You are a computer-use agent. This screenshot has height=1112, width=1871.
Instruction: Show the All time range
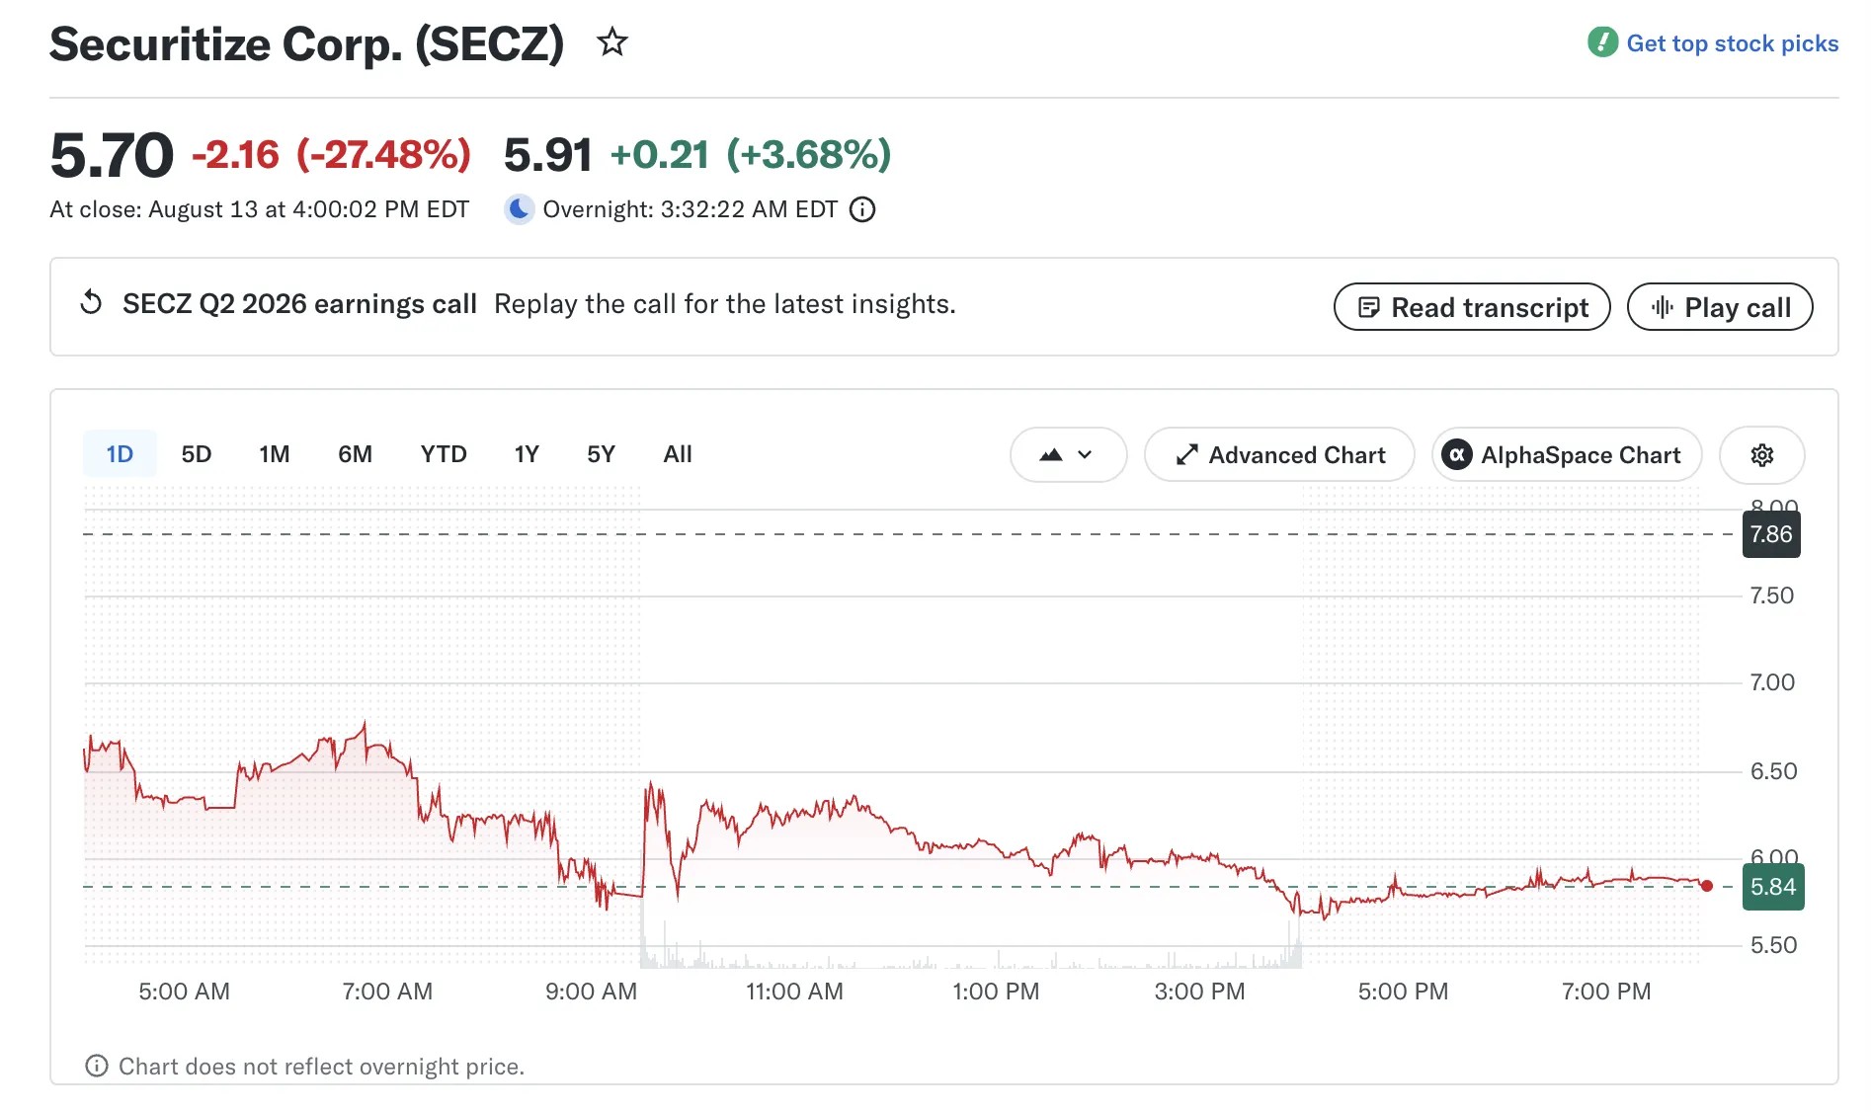(678, 454)
